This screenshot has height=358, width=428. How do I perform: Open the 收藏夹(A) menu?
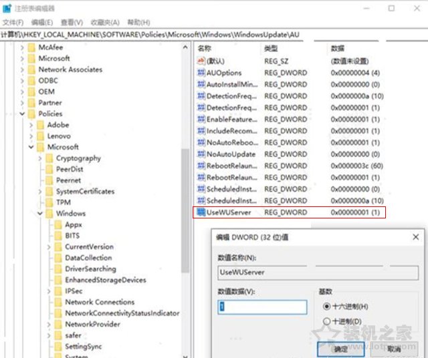(105, 22)
